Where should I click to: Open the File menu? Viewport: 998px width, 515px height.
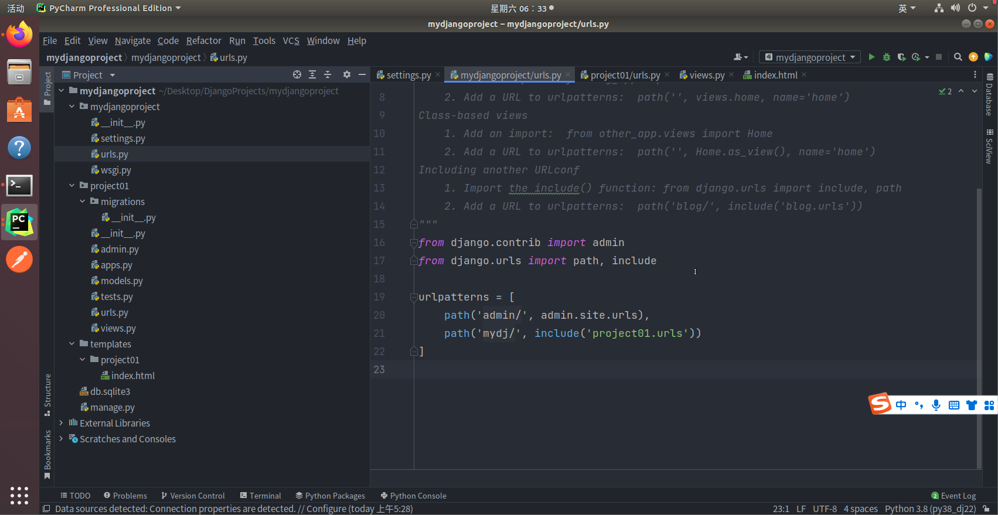50,40
